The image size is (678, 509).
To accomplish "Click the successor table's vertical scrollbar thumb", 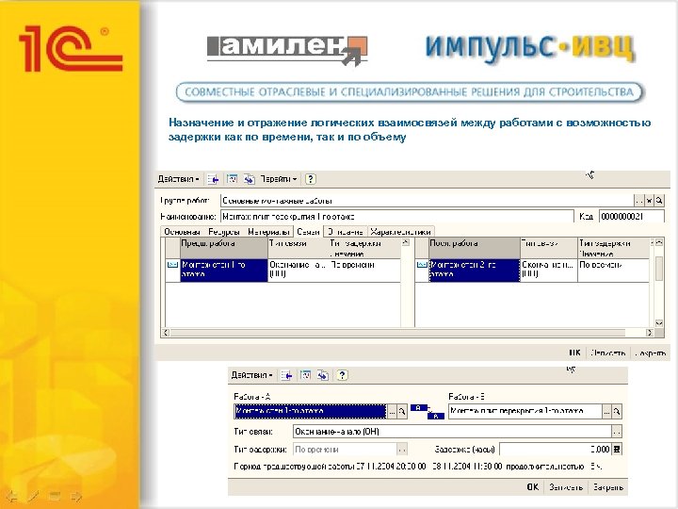I will pyautogui.click(x=659, y=269).
